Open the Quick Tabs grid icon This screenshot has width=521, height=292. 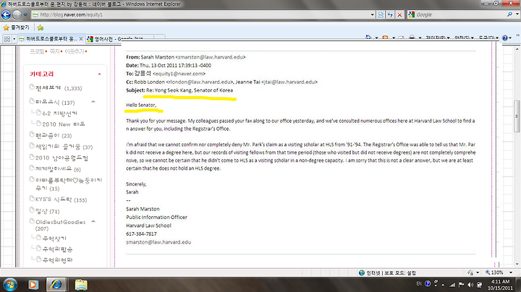(x=7, y=39)
